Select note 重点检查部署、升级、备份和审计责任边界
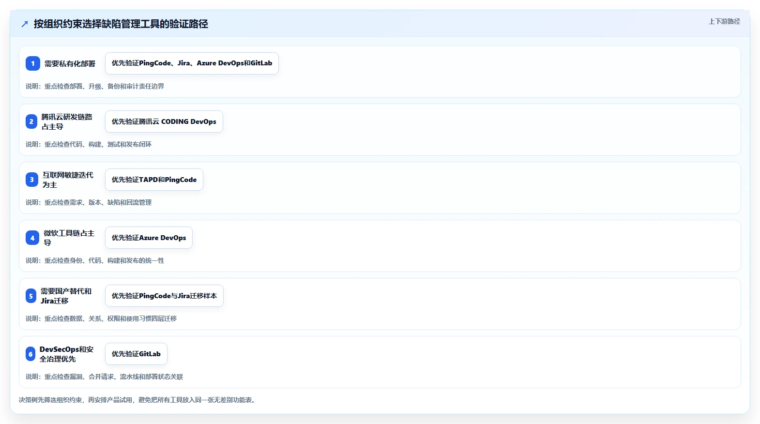 [x=104, y=86]
